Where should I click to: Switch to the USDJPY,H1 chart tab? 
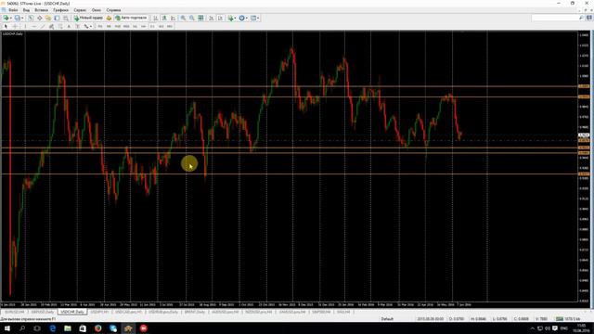pyautogui.click(x=99, y=312)
